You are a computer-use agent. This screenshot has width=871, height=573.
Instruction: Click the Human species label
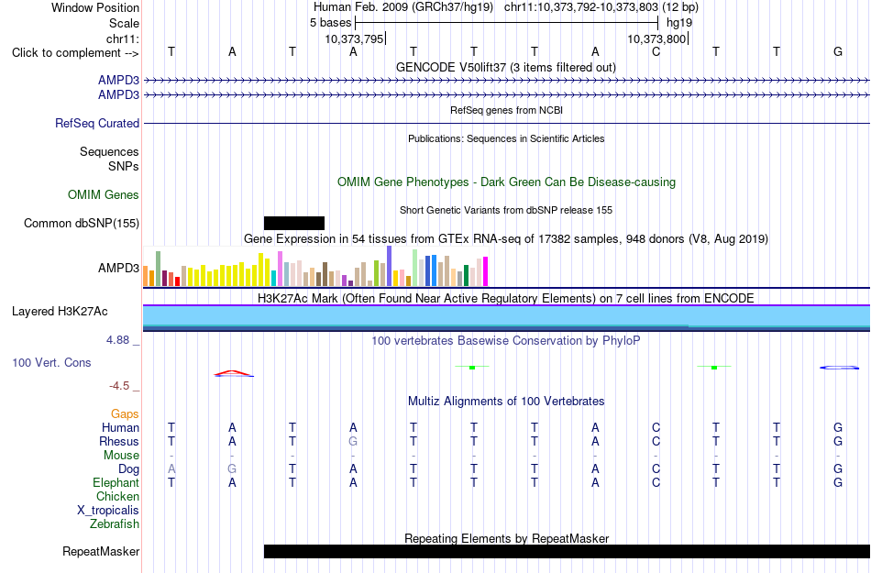pyautogui.click(x=120, y=427)
